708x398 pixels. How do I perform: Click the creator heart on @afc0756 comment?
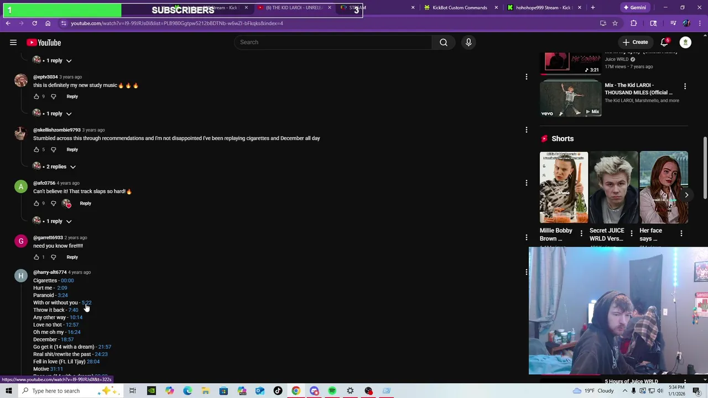(67, 203)
